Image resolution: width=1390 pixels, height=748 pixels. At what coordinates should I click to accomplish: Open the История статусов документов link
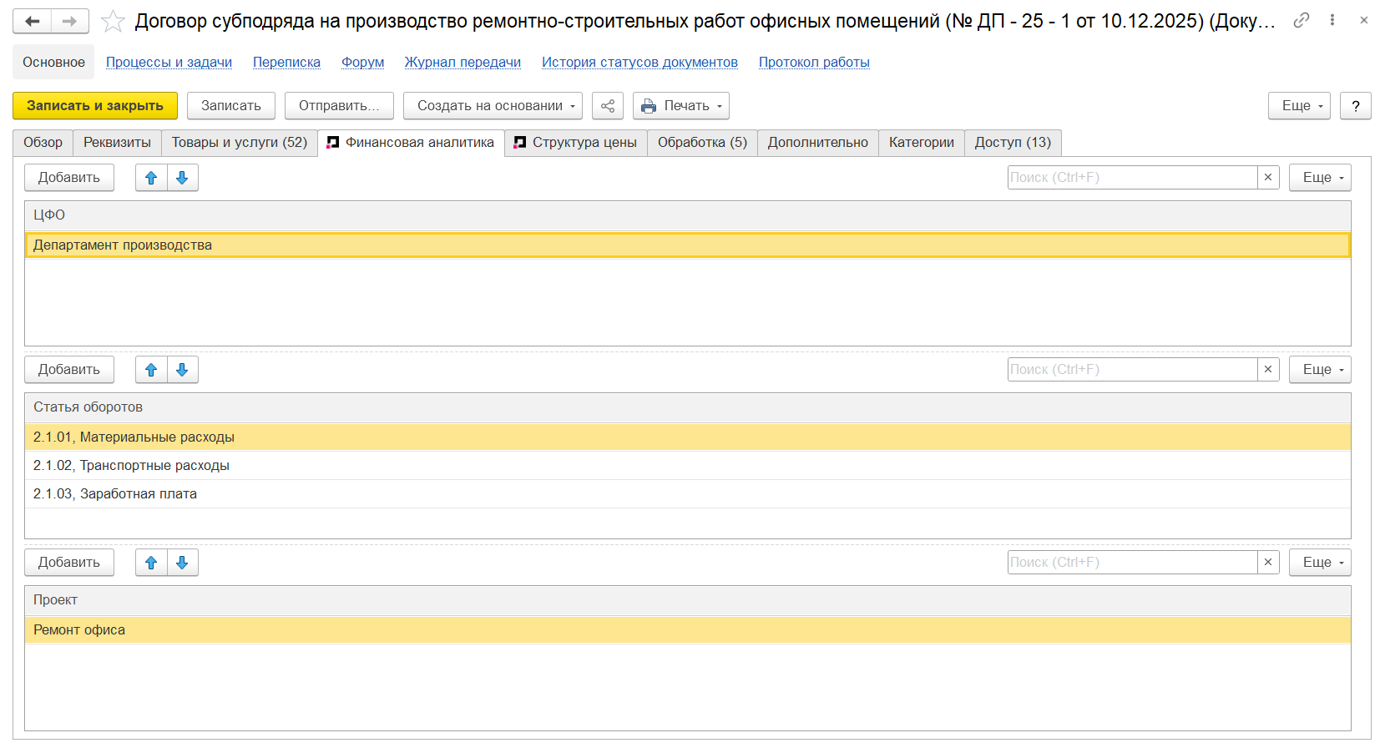[639, 63]
